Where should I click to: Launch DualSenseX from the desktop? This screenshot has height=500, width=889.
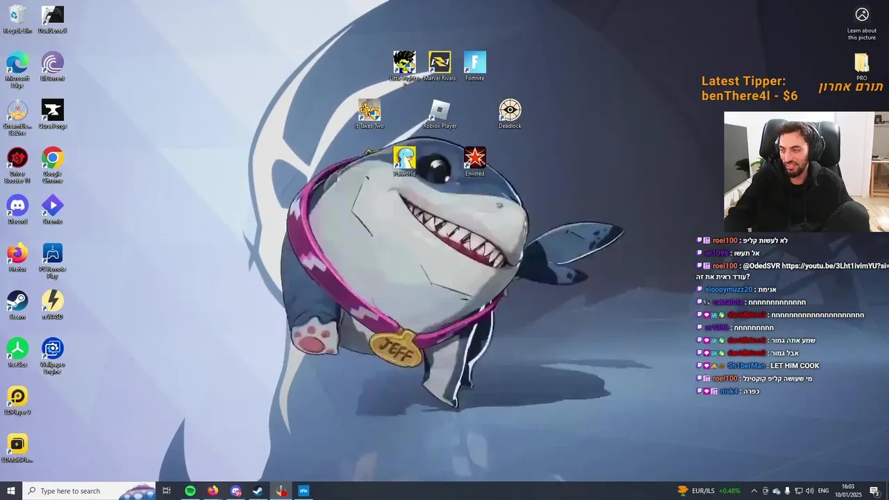pyautogui.click(x=53, y=19)
